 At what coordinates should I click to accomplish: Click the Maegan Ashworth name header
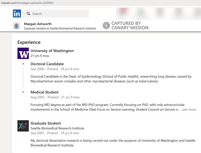[38, 24]
